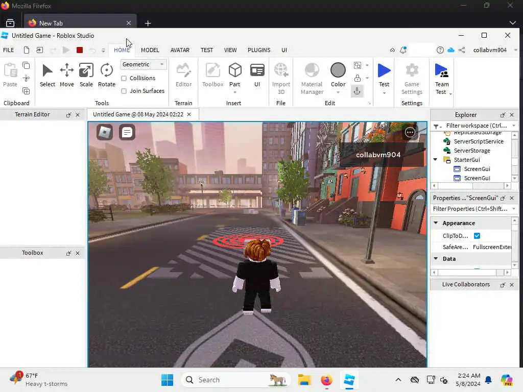This screenshot has height=392, width=523.
Task: Activate the Rotate tool
Action: (106, 76)
